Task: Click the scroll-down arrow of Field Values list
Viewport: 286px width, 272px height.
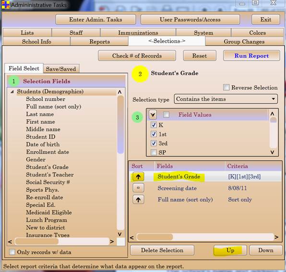Action: pyautogui.click(x=272, y=152)
